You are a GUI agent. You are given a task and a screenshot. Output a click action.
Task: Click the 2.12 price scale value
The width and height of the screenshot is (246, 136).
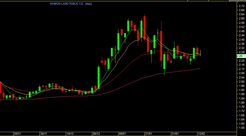point(241,69)
